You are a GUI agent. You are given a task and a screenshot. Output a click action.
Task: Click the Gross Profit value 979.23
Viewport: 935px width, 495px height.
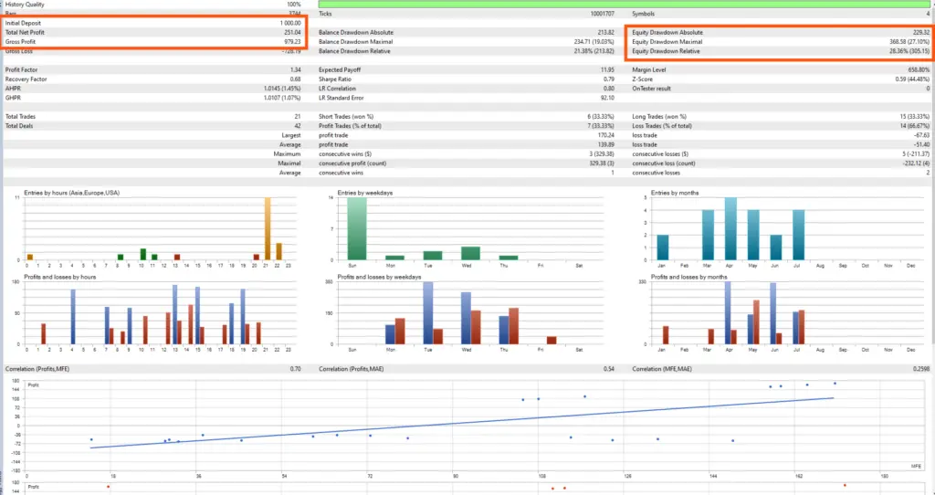293,42
